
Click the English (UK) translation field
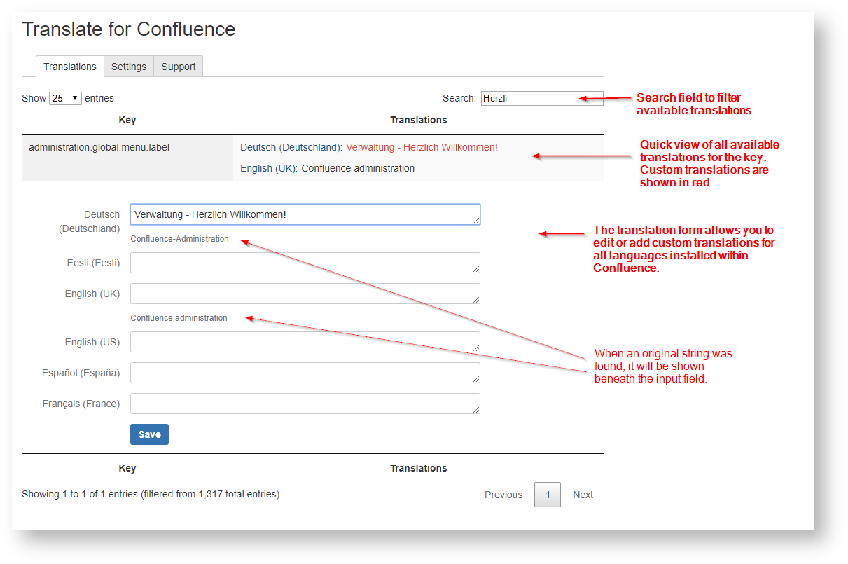[305, 294]
